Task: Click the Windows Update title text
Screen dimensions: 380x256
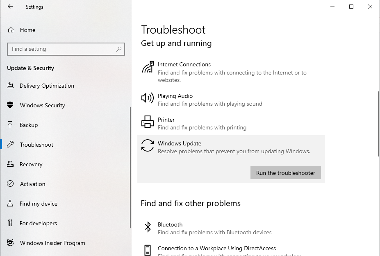Action: [x=179, y=143]
